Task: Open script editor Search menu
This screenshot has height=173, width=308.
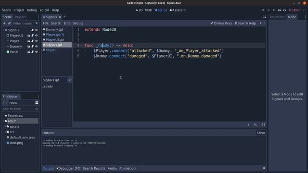Action: [x=56, y=24]
